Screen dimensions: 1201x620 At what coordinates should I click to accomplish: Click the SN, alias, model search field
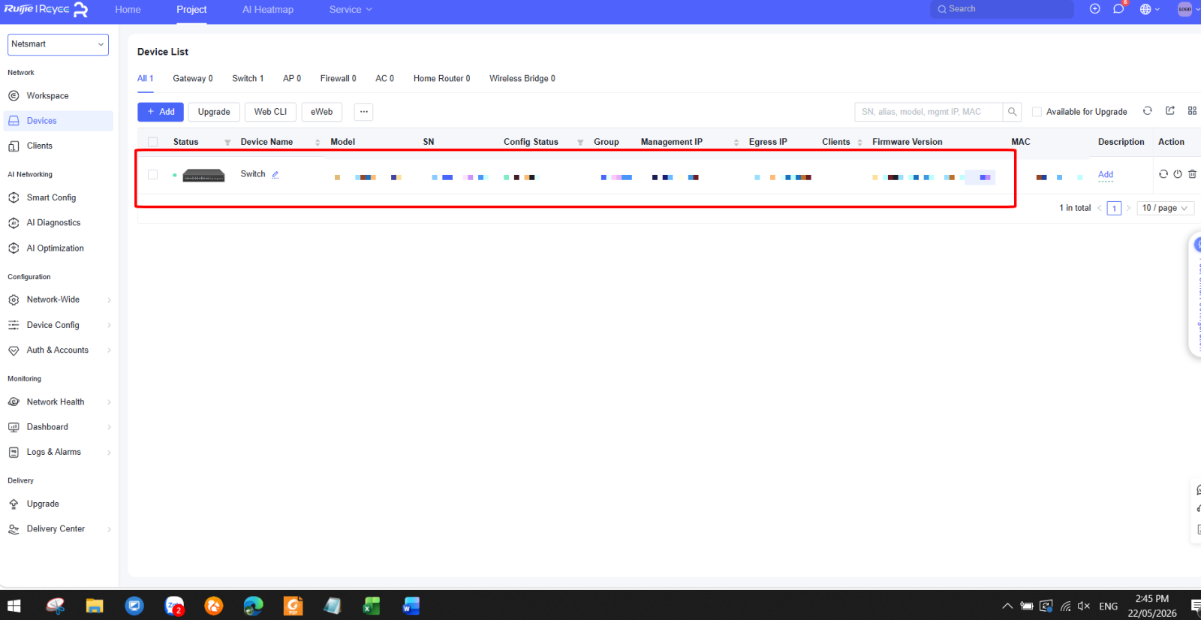click(x=929, y=112)
